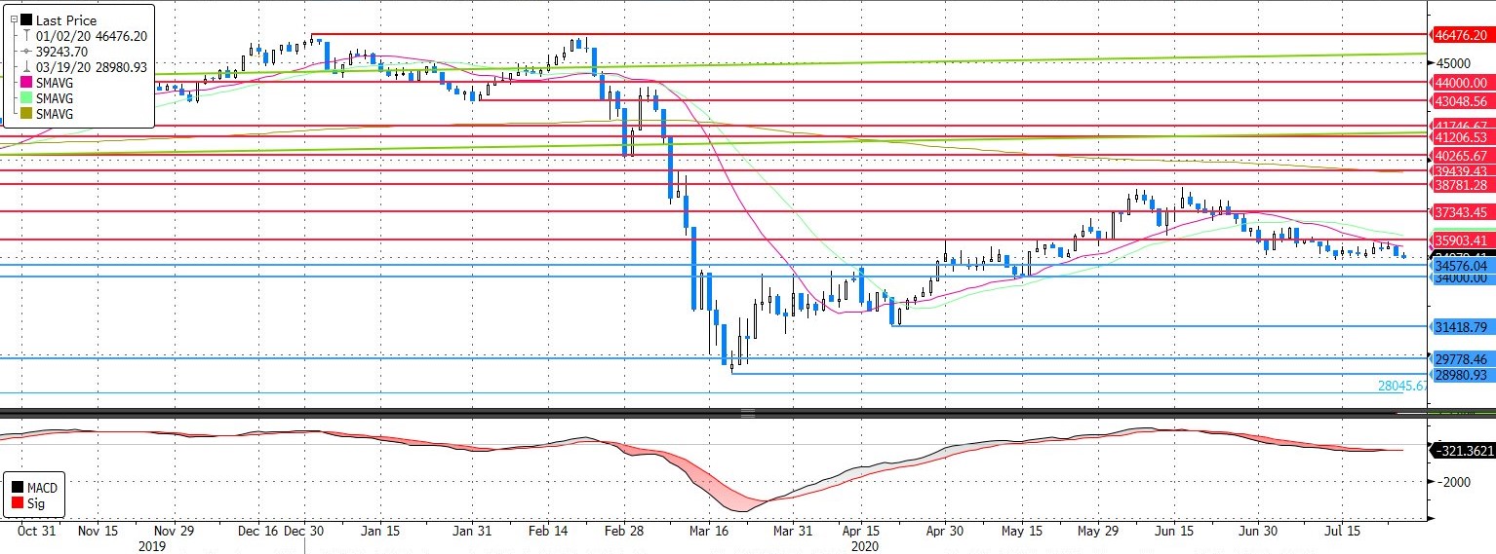Image resolution: width=1496 pixels, height=554 pixels.
Task: Grab the panel divider handle between charts
Action: pos(748,414)
